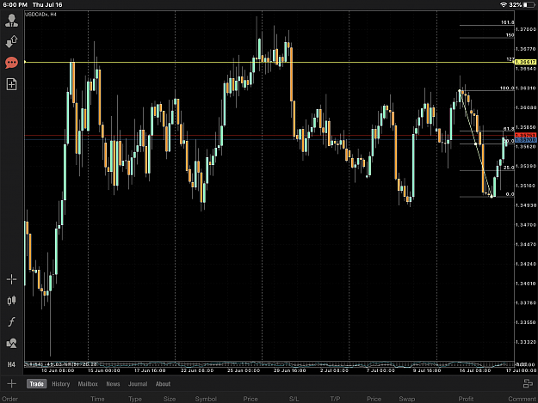Open the chat messages bubble icon
This screenshot has height=403, width=538.
(x=12, y=63)
